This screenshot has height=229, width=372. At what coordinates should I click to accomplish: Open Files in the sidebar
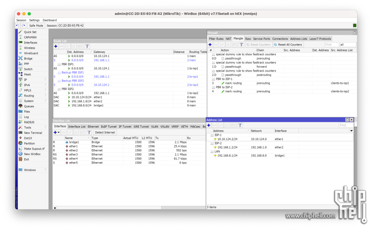click(27, 112)
